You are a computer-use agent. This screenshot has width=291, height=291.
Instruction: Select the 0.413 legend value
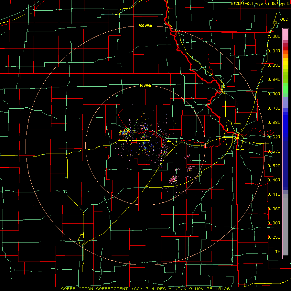274,194
